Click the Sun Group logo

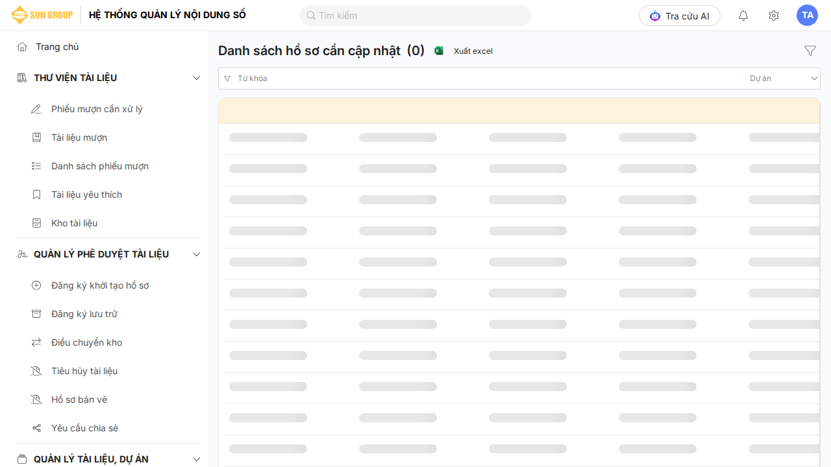(42, 15)
